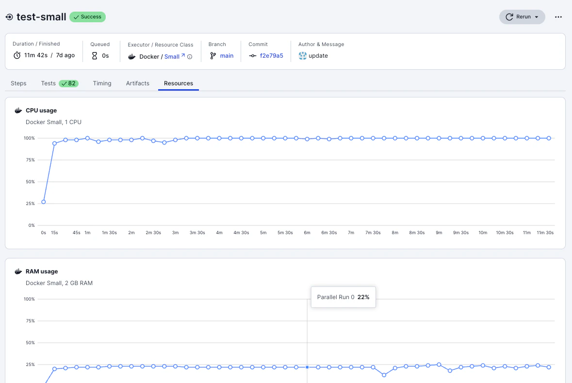Click the 82 passed tests badge

point(68,83)
